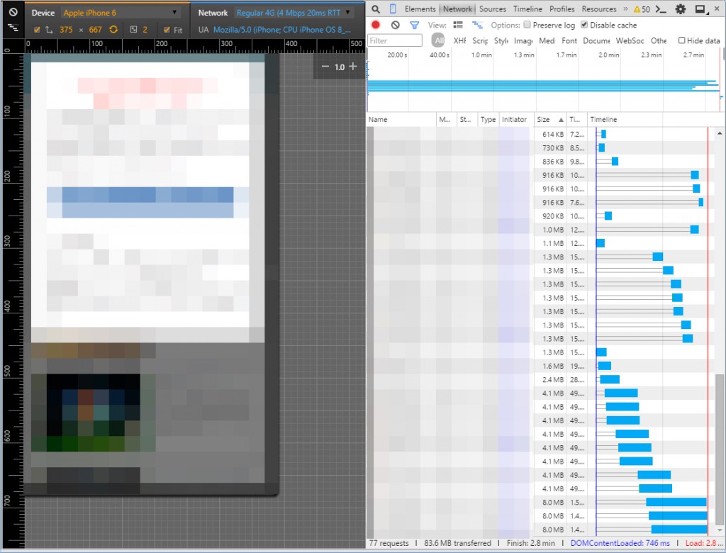Image resolution: width=726 pixels, height=553 pixels.
Task: Show the console drawer
Action: pyautogui.click(x=661, y=9)
